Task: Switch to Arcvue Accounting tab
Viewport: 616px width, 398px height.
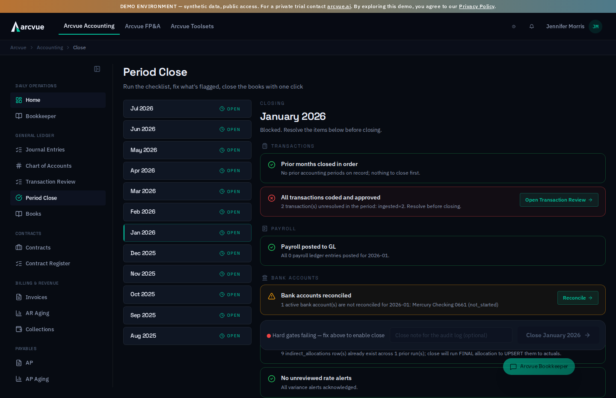Action: tap(89, 26)
